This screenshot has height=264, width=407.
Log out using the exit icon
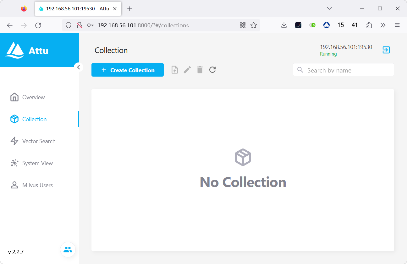[x=386, y=50]
